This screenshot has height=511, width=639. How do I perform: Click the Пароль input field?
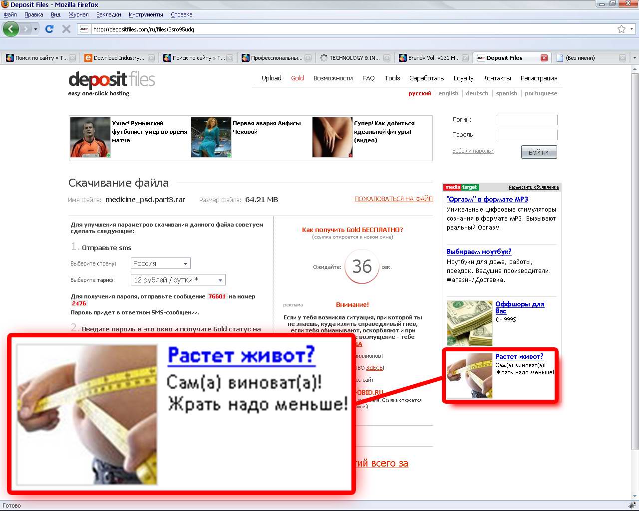pyautogui.click(x=527, y=135)
